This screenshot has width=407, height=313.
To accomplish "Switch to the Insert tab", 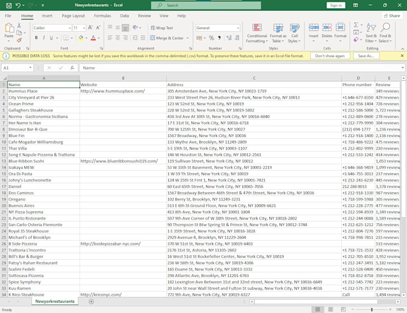I will coord(47,16).
